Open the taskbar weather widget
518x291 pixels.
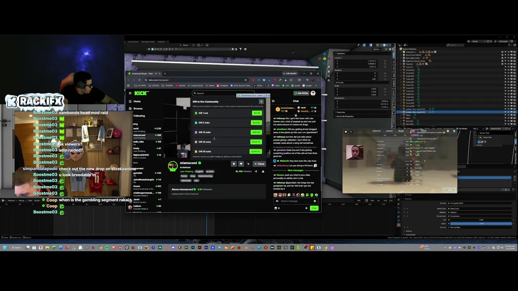(x=424, y=247)
